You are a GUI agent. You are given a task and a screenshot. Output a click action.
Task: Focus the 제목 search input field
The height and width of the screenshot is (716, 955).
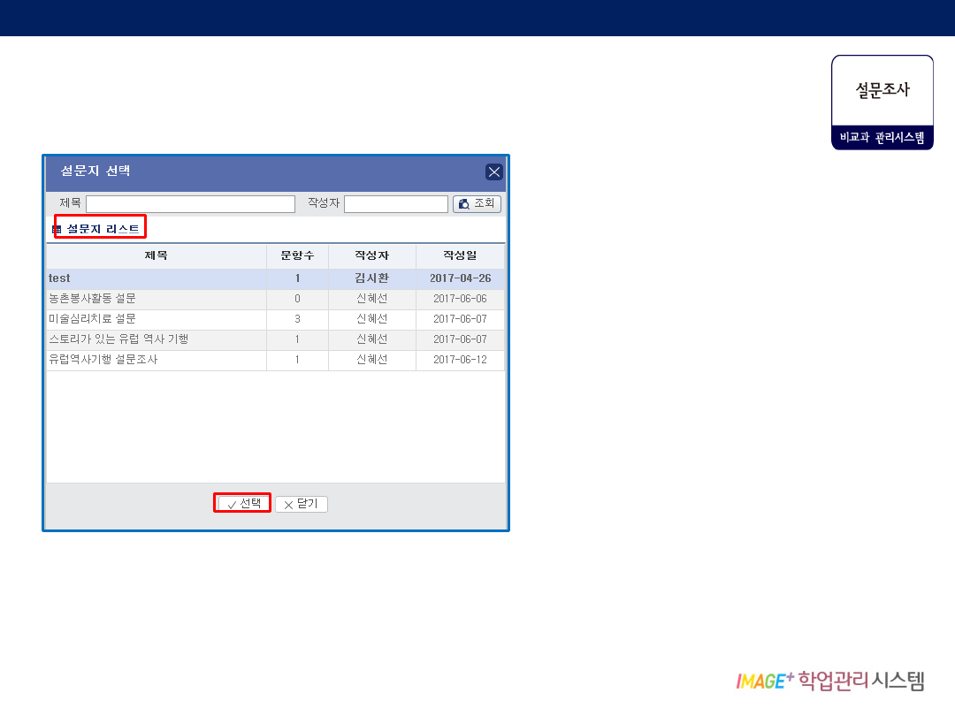(x=190, y=204)
